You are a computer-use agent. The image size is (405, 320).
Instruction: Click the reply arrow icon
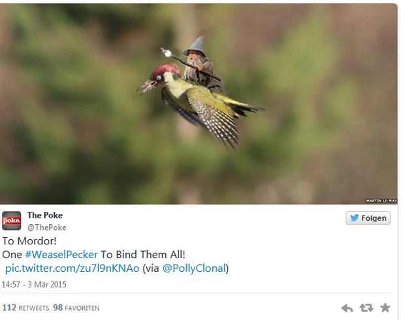click(x=347, y=308)
